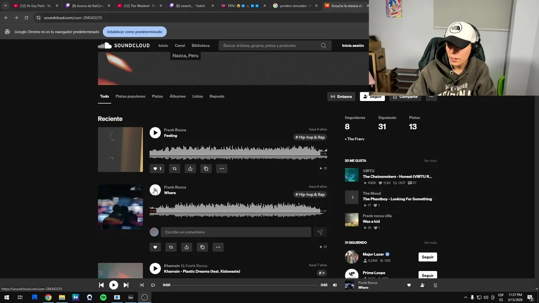Repost the track Feeling
539x303 pixels.
[174, 168]
